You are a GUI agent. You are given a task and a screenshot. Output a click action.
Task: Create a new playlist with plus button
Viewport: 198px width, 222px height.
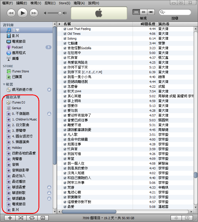[10, 218]
